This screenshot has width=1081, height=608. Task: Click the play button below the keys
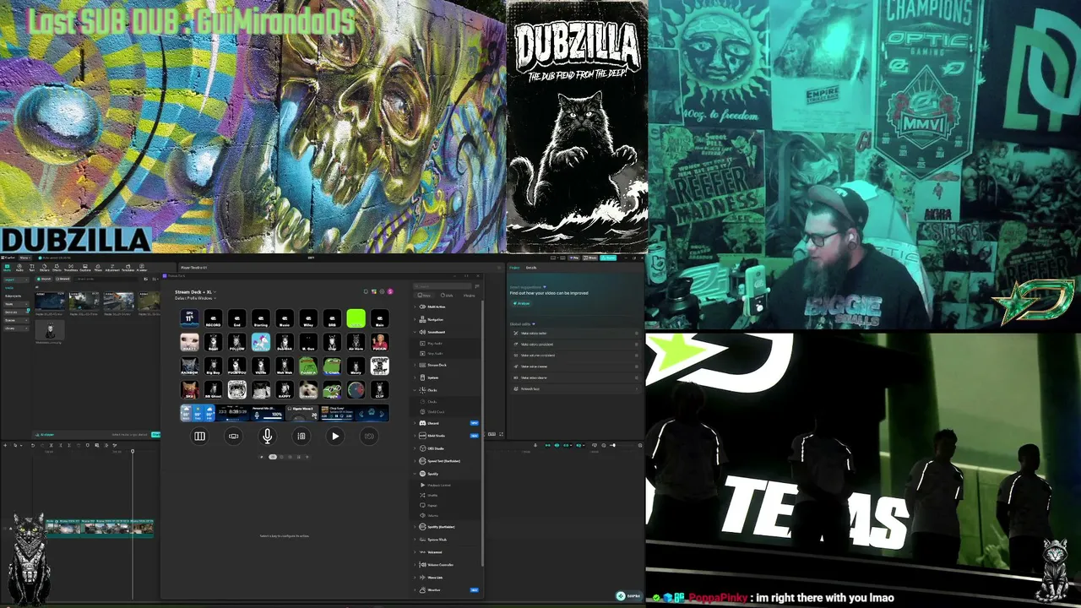(335, 436)
